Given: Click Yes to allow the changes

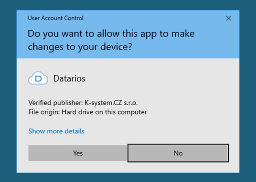Looking at the screenshot, I should 78,153.
